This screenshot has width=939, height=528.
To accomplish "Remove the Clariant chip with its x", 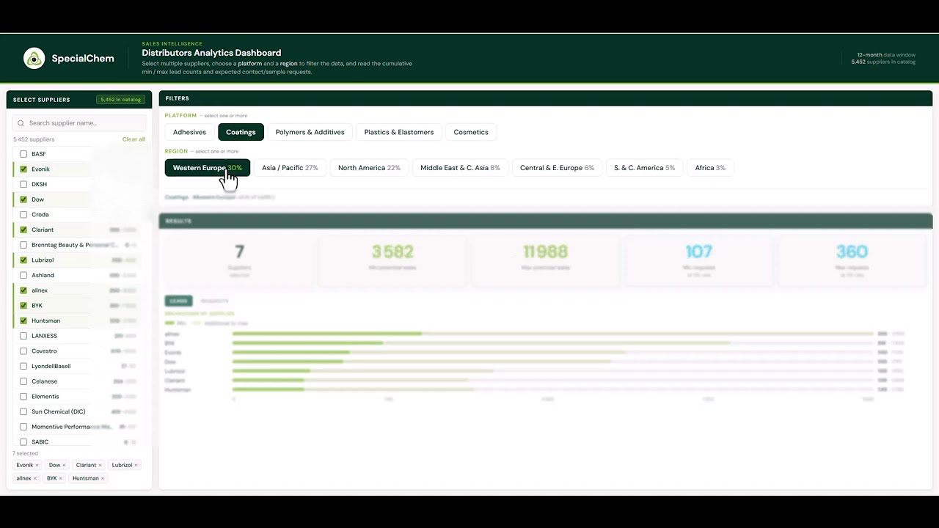I will pyautogui.click(x=100, y=466).
